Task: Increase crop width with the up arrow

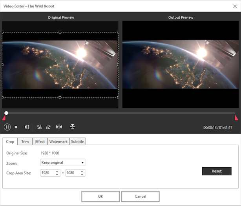Action: 57,171
